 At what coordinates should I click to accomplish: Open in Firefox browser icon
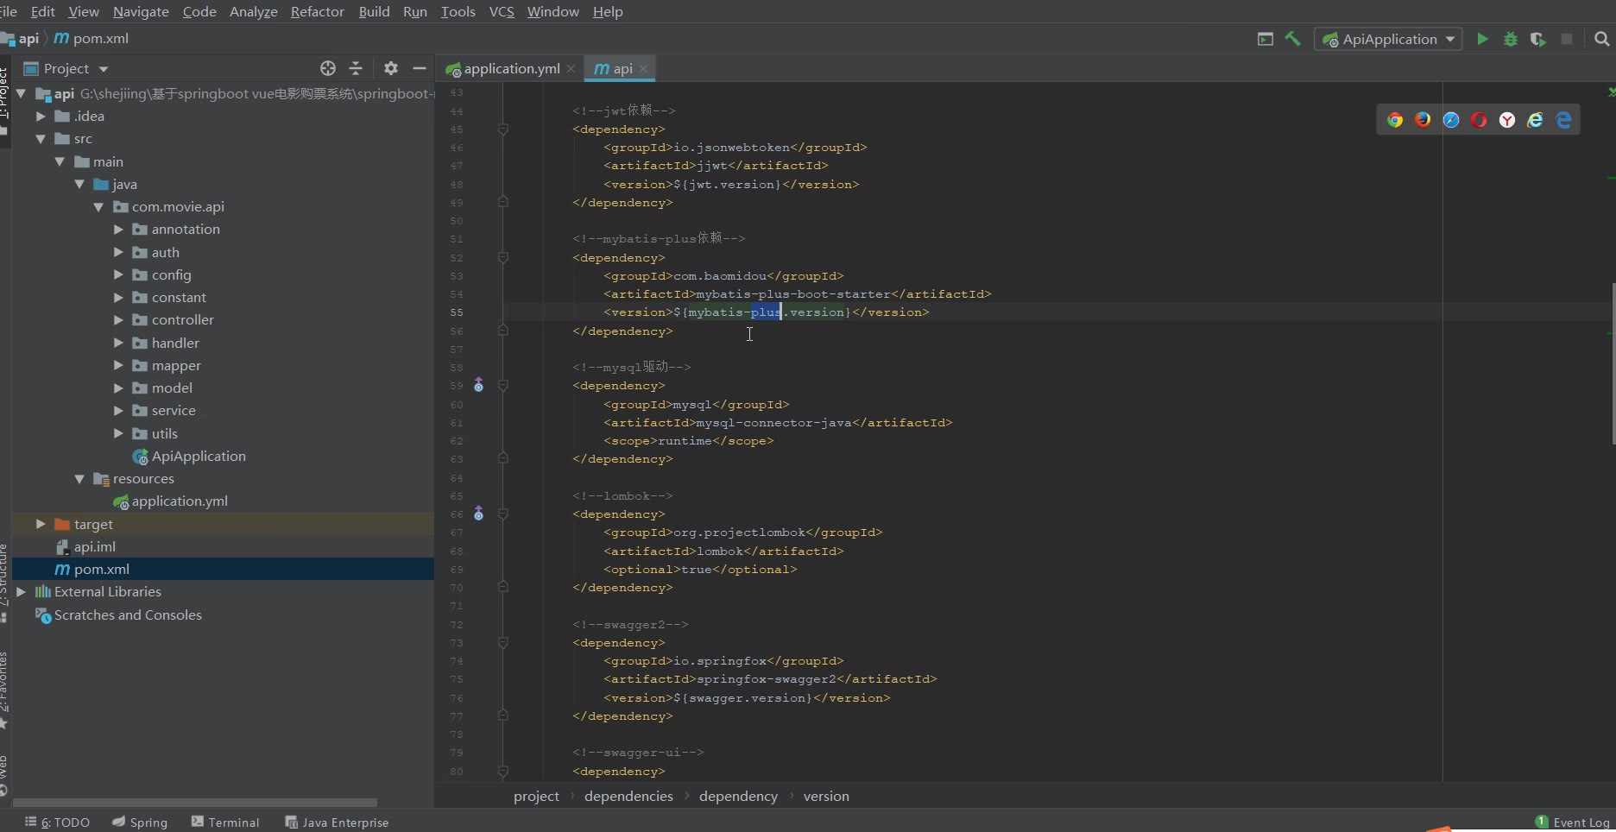tap(1423, 120)
